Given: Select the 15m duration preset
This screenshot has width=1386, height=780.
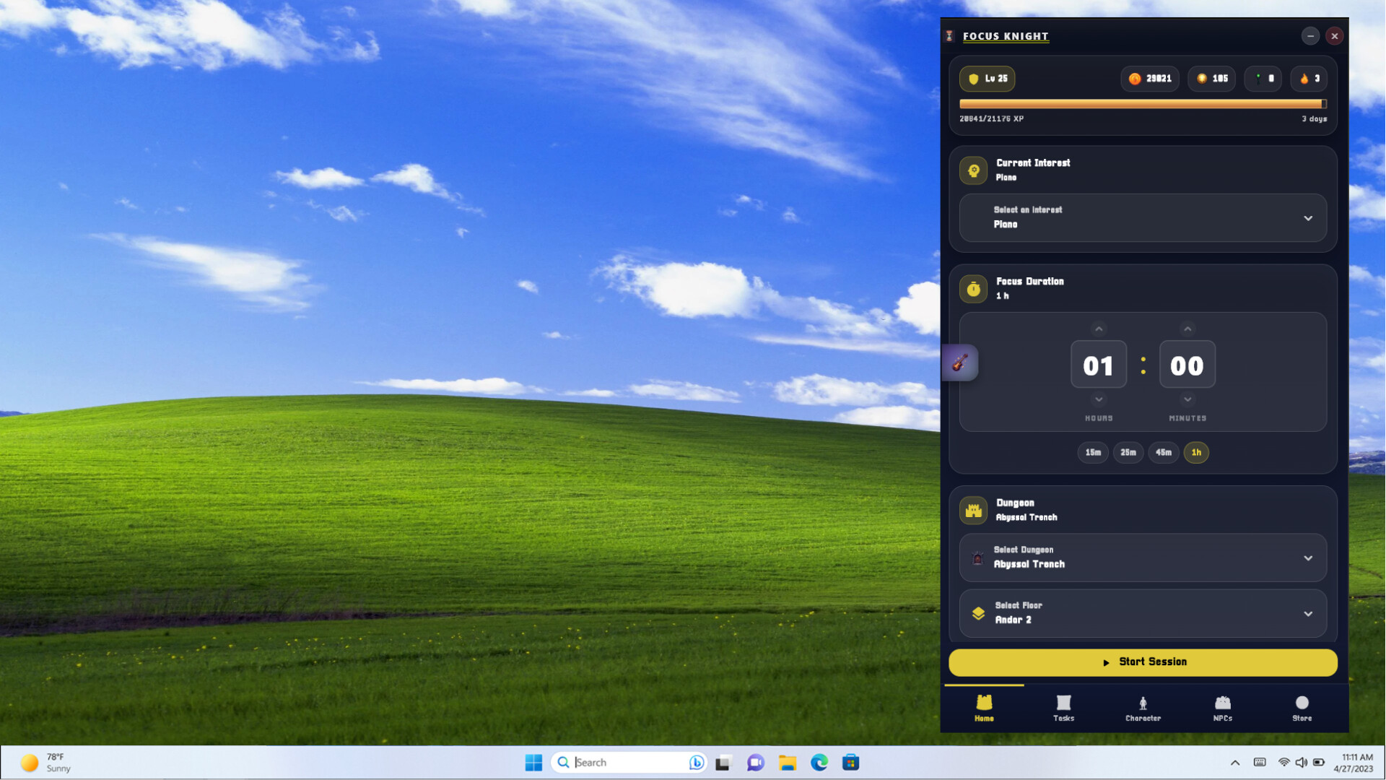Looking at the screenshot, I should [x=1093, y=453].
